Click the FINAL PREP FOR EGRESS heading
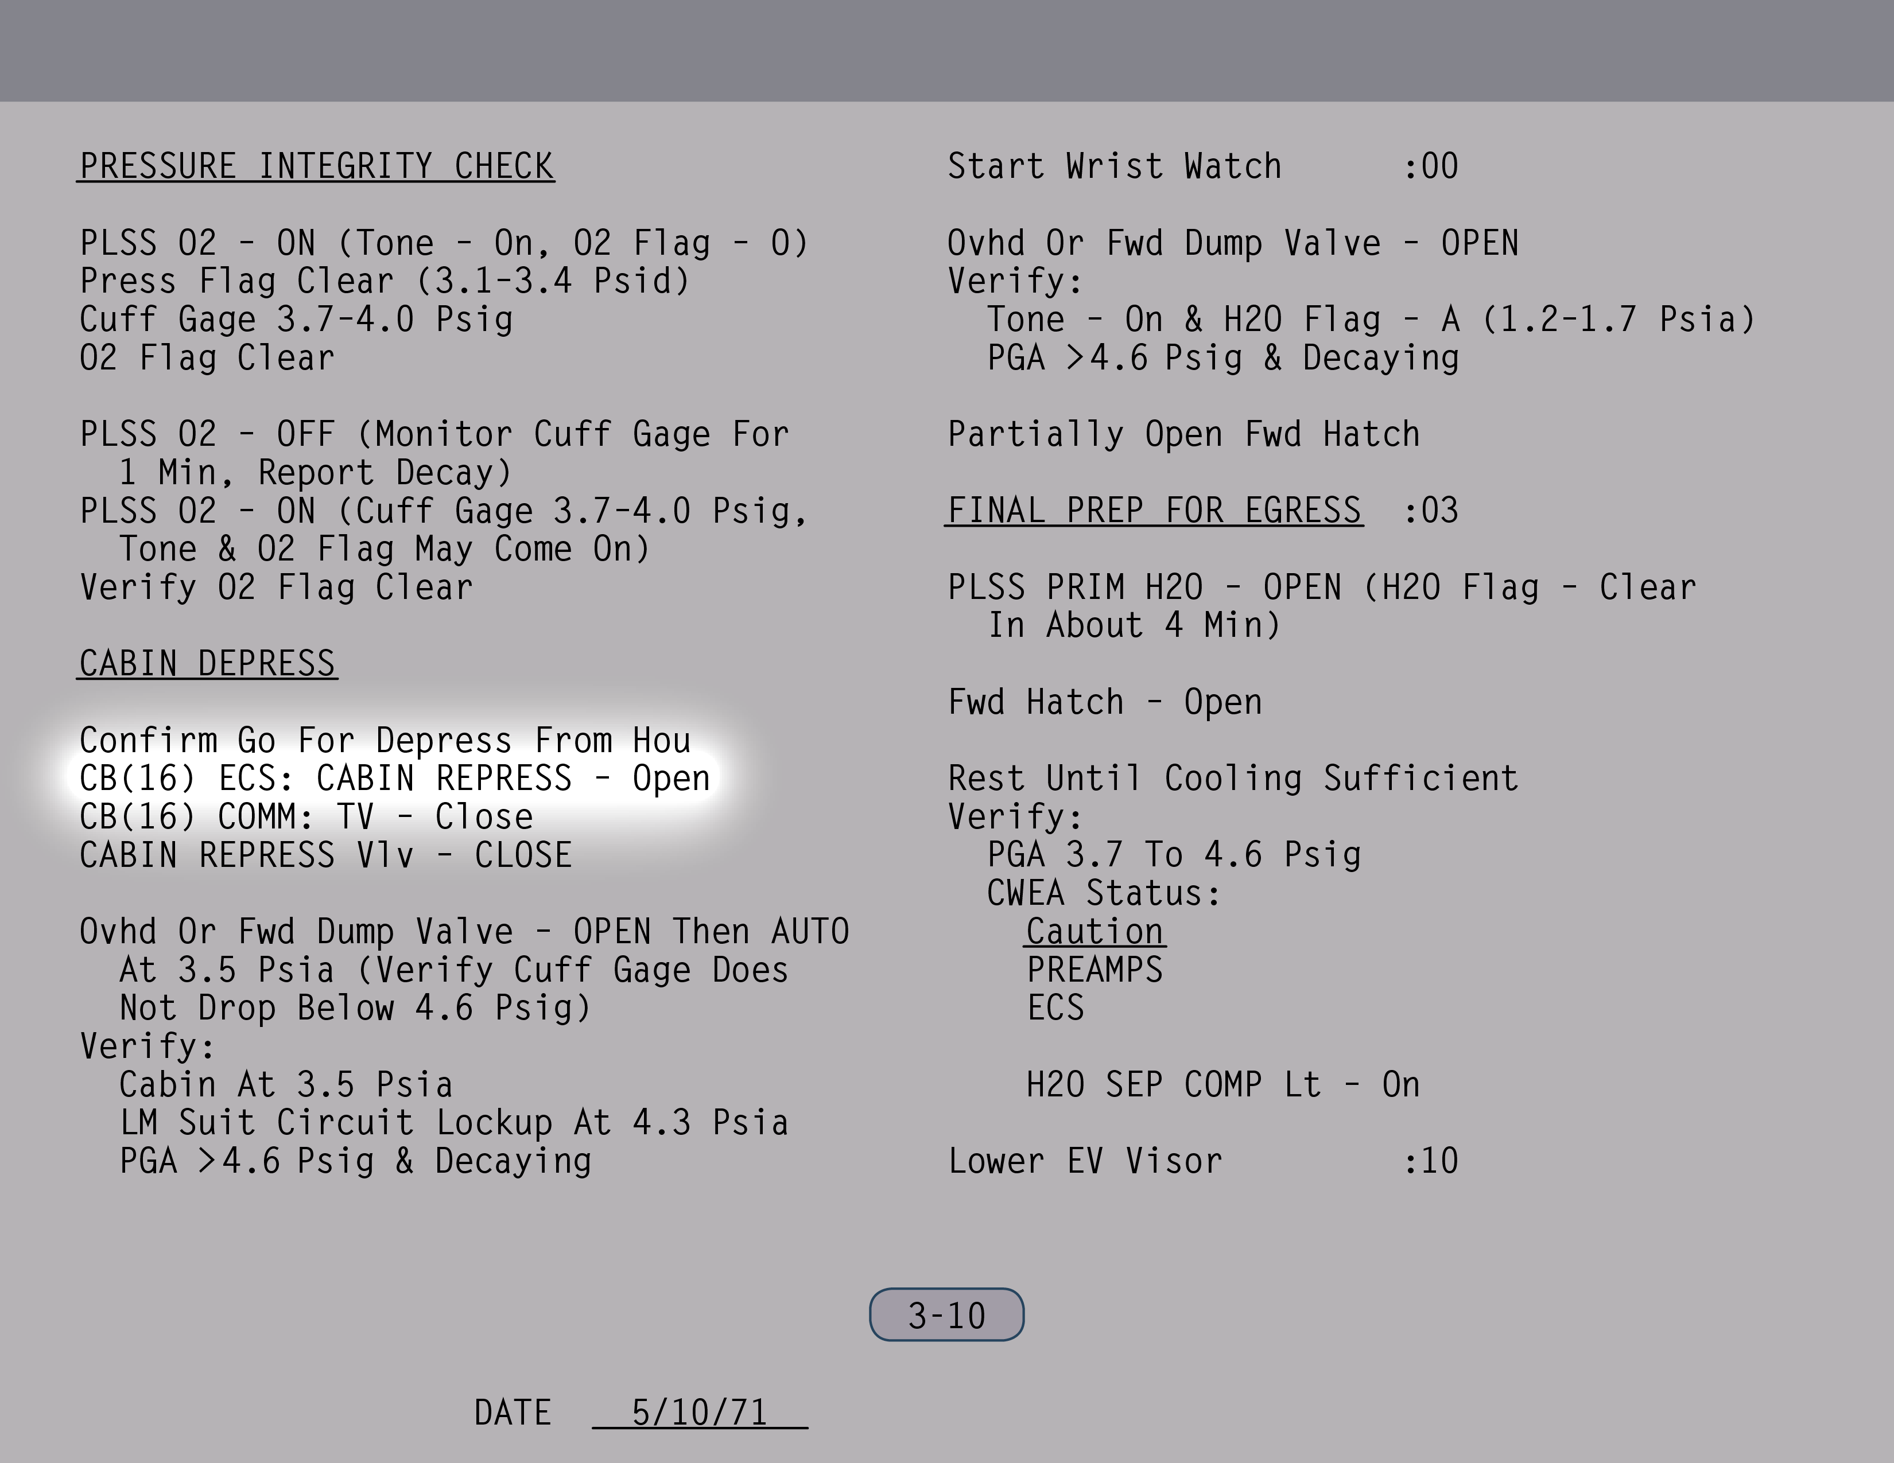 tap(1154, 511)
